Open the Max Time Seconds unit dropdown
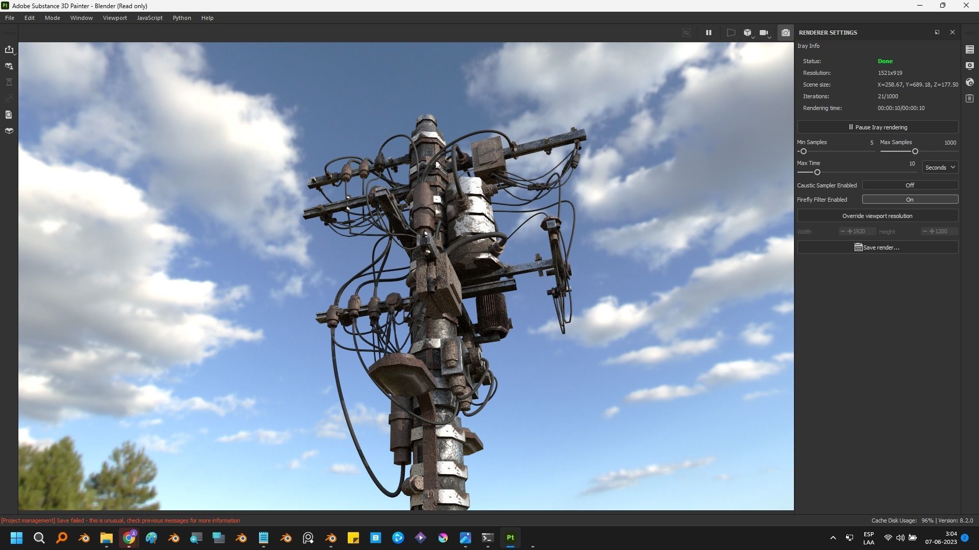 click(x=940, y=168)
